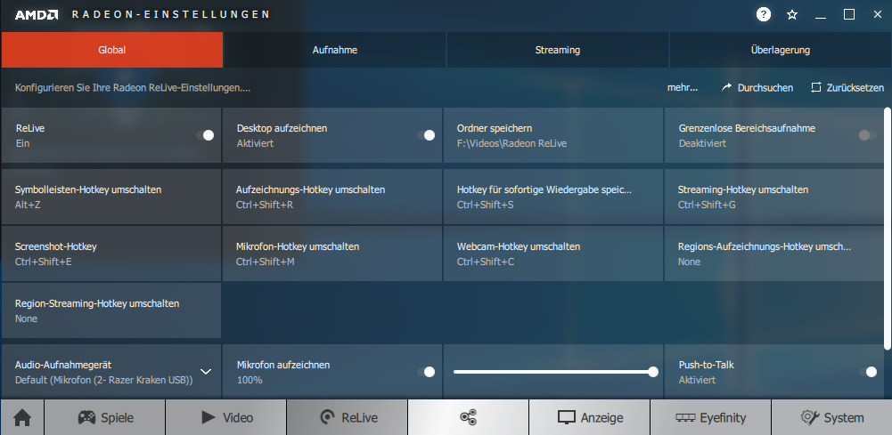Enable Grenzenlose Bereichsaufnahme switch
Screen dimensions: 892x435
pyautogui.click(x=868, y=135)
